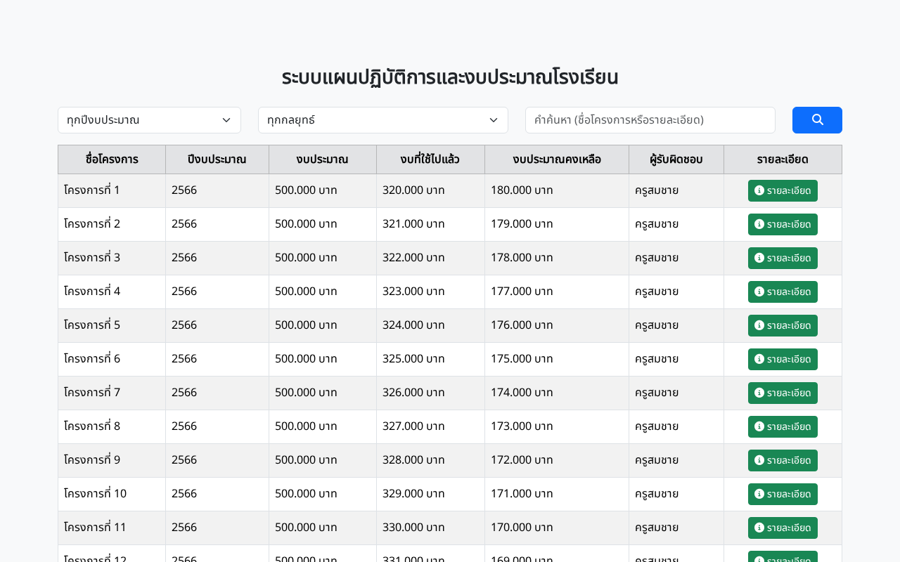
Task: Open the ทุกปีงบประมาณ fiscal year dropdown
Action: click(x=149, y=120)
